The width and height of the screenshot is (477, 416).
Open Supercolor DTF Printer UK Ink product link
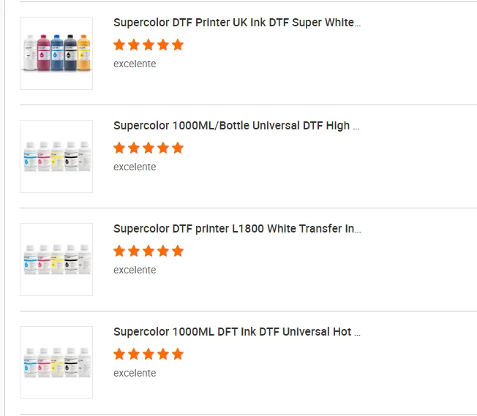click(x=237, y=23)
